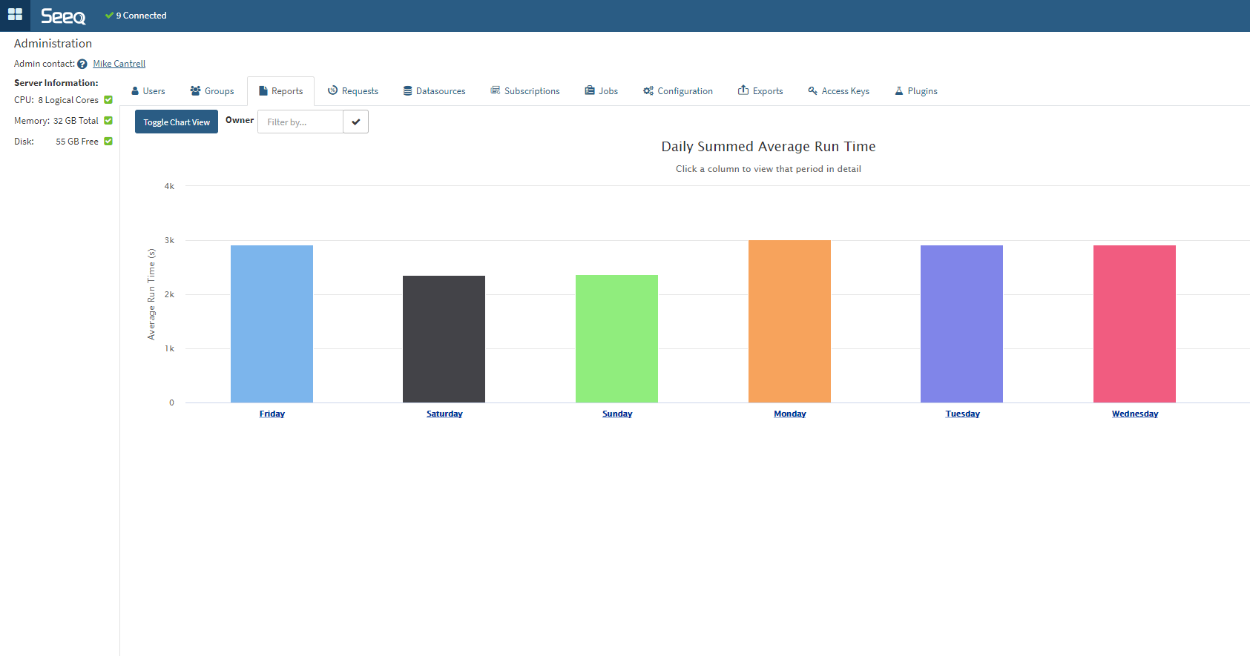
Task: View the 9 Connected status indicator
Action: [136, 16]
